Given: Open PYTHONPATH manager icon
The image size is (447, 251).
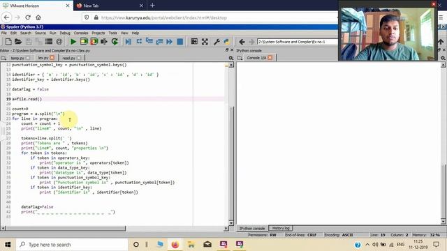Looking at the screenshot, I should [227, 42].
